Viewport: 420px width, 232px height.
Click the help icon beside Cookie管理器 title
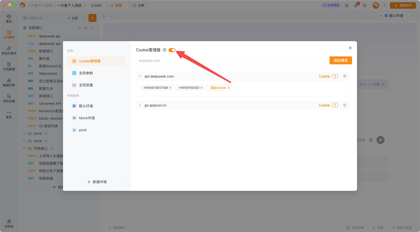tap(164, 50)
